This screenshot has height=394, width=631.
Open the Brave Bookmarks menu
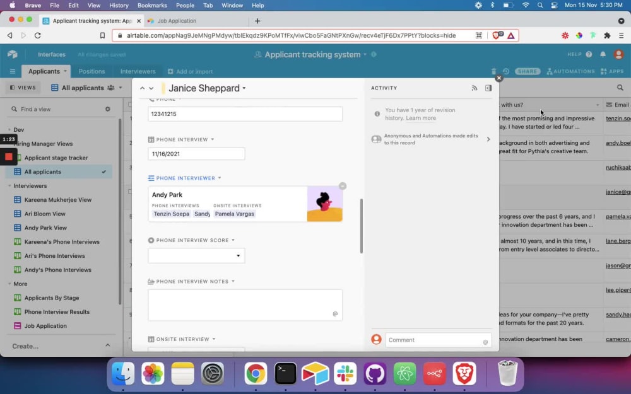point(153,5)
